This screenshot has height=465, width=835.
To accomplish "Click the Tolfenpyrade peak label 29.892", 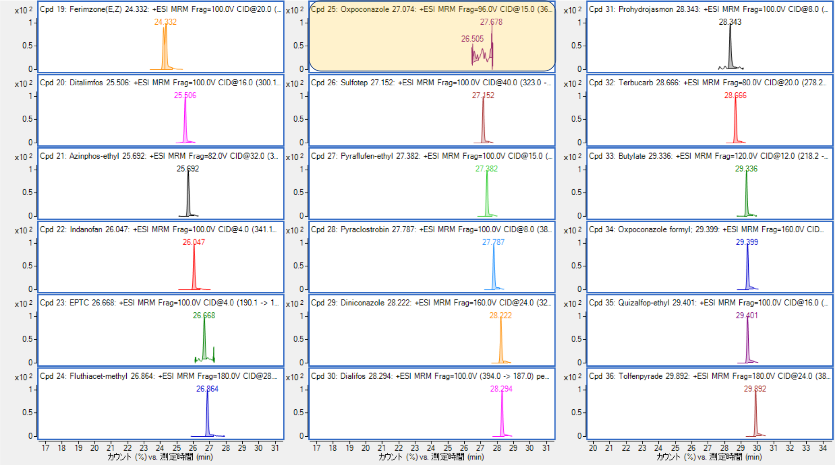I will [755, 389].
